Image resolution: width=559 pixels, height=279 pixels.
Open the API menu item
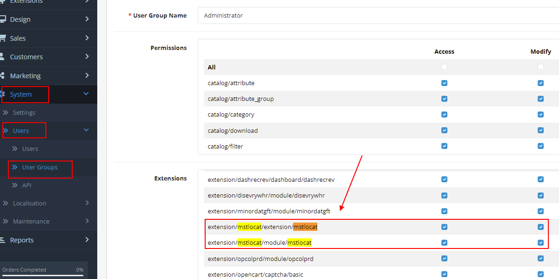(x=27, y=185)
